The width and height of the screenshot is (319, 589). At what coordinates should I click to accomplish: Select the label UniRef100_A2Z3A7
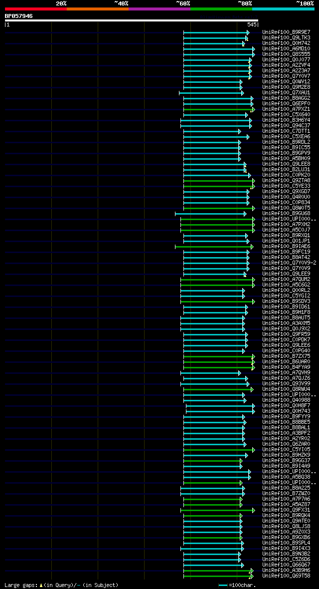pyautogui.click(x=286, y=70)
